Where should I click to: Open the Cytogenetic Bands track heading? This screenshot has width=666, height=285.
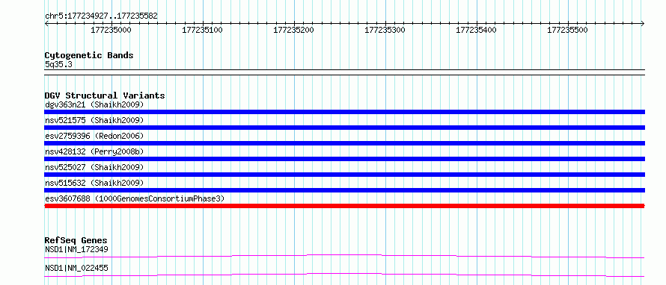(89, 55)
